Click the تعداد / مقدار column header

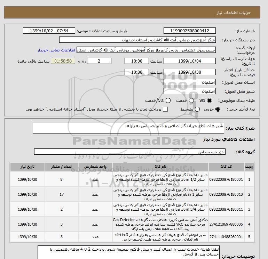pos(62,167)
